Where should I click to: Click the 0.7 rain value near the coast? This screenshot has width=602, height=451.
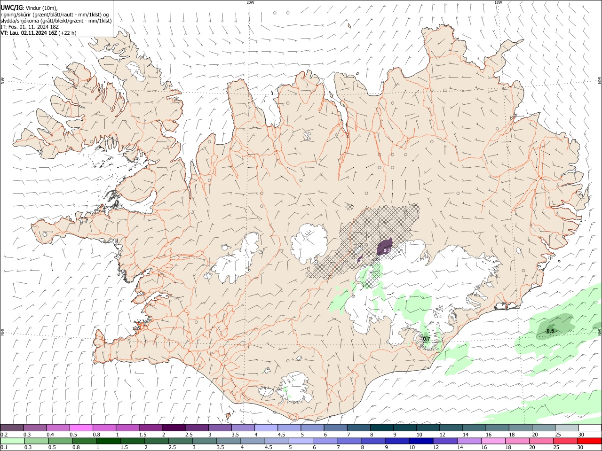(427, 339)
